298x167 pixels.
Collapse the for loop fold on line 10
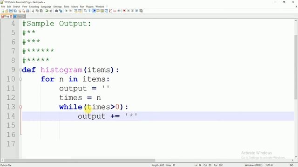pos(20,79)
